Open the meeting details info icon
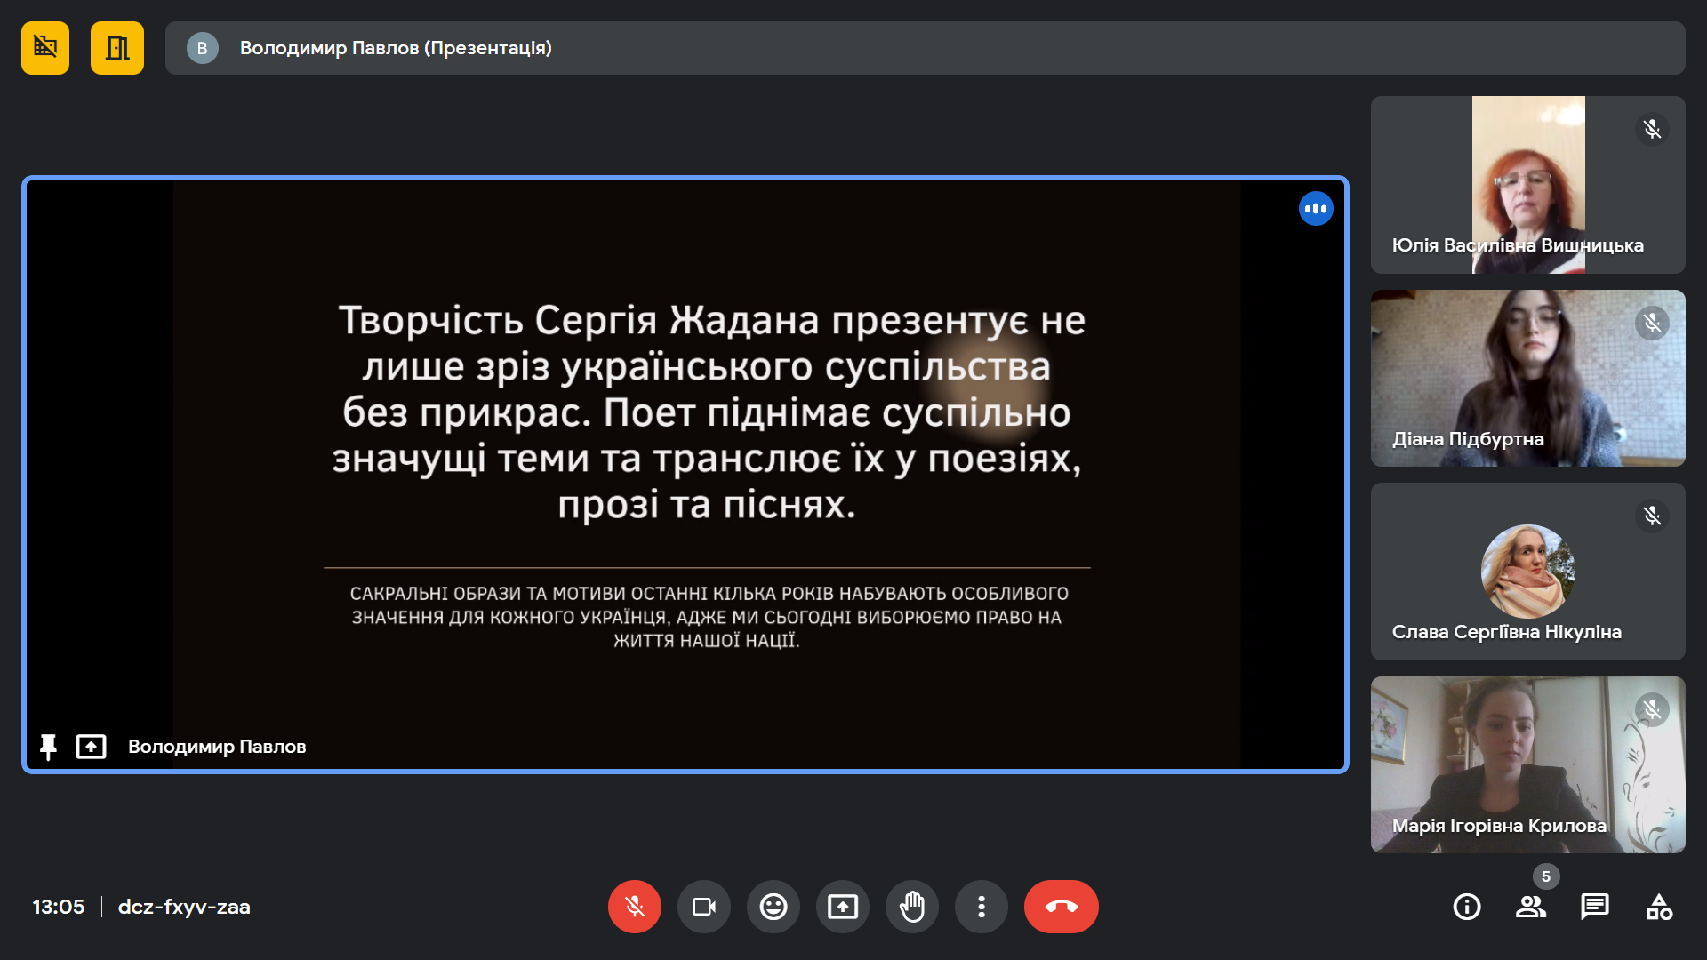 (1466, 907)
